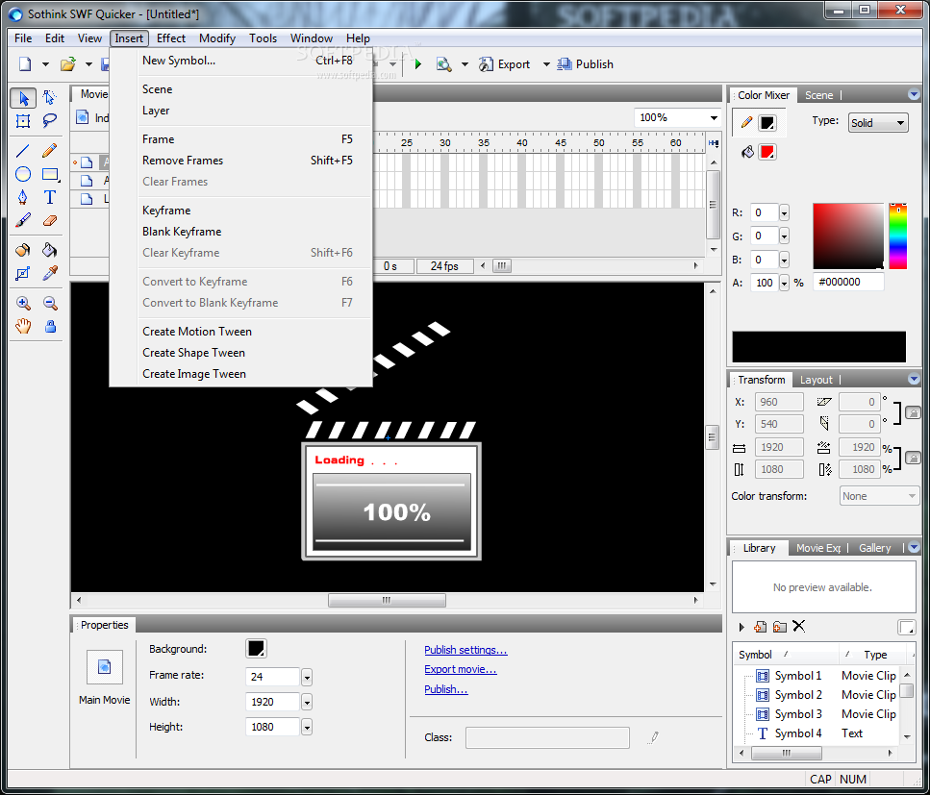Click the rainbow hue slider bar
This screenshot has height=795, width=930.
click(898, 236)
